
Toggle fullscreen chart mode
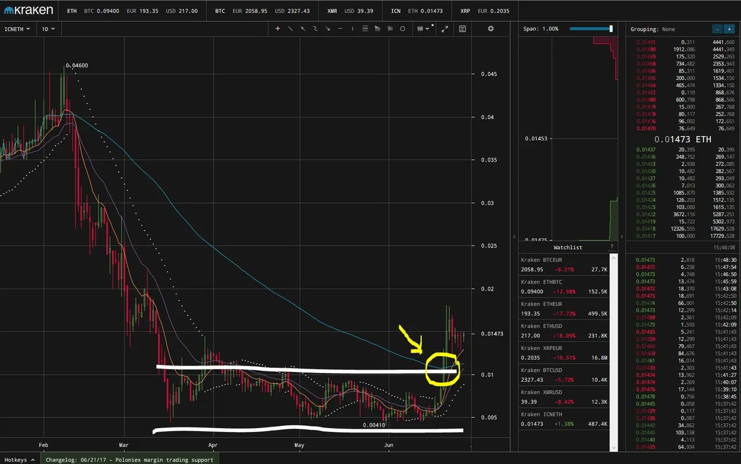click(445, 28)
